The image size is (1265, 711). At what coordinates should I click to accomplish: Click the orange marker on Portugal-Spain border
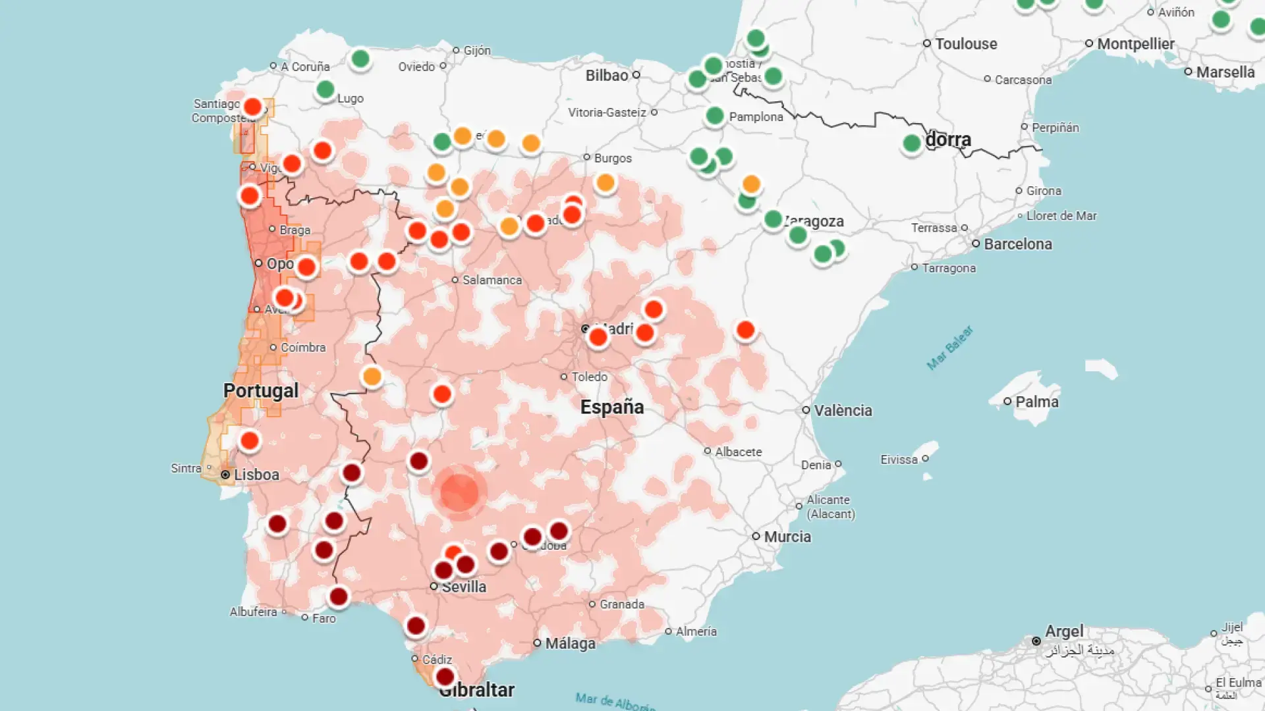(372, 377)
